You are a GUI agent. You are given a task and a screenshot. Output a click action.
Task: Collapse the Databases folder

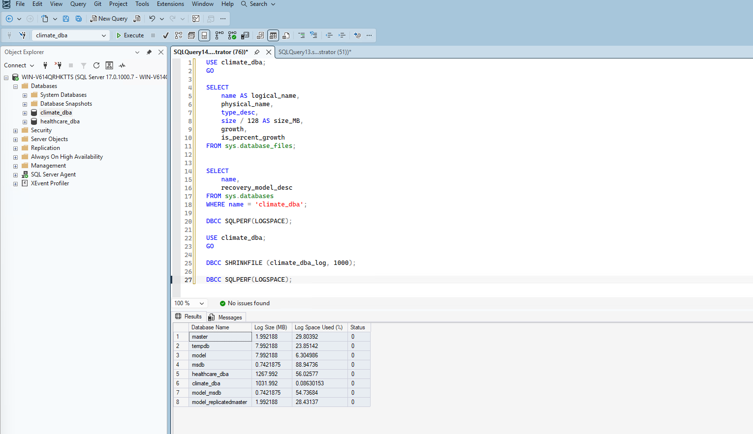(15, 87)
